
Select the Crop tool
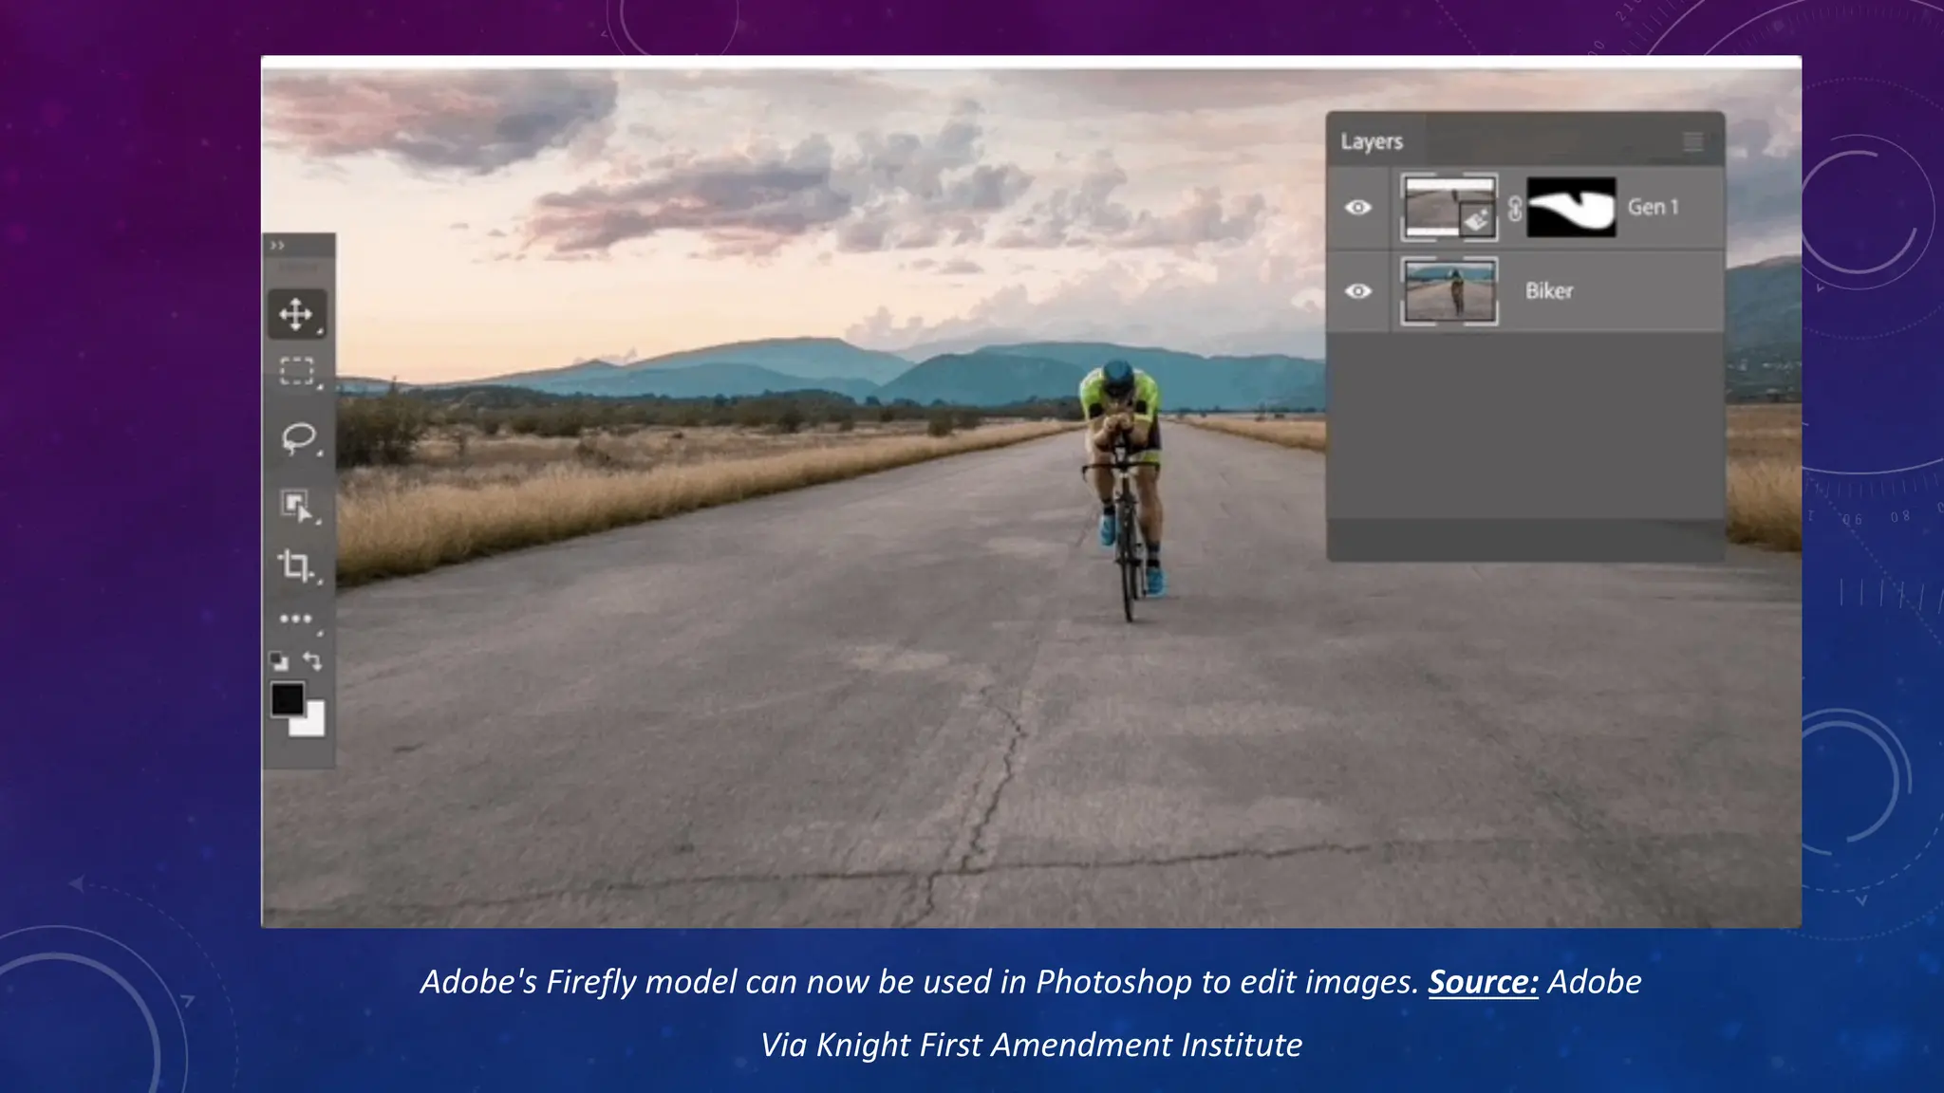(x=296, y=565)
